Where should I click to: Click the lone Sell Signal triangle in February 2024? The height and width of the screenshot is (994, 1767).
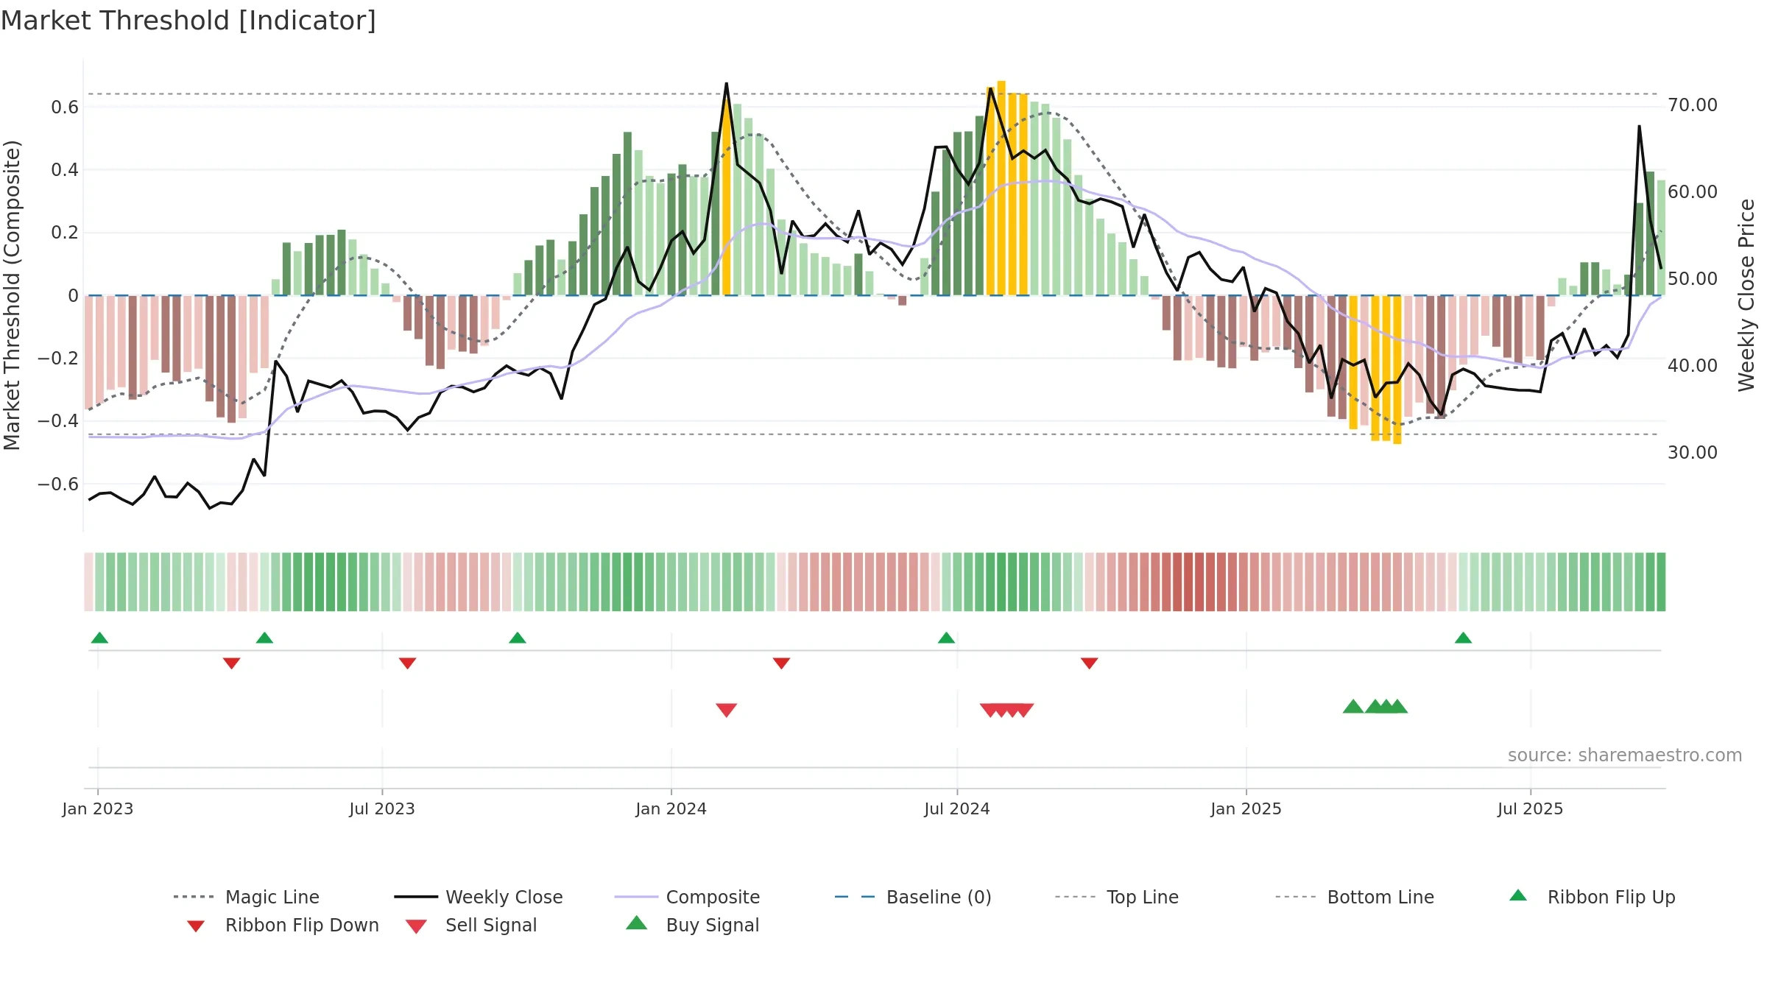[727, 710]
